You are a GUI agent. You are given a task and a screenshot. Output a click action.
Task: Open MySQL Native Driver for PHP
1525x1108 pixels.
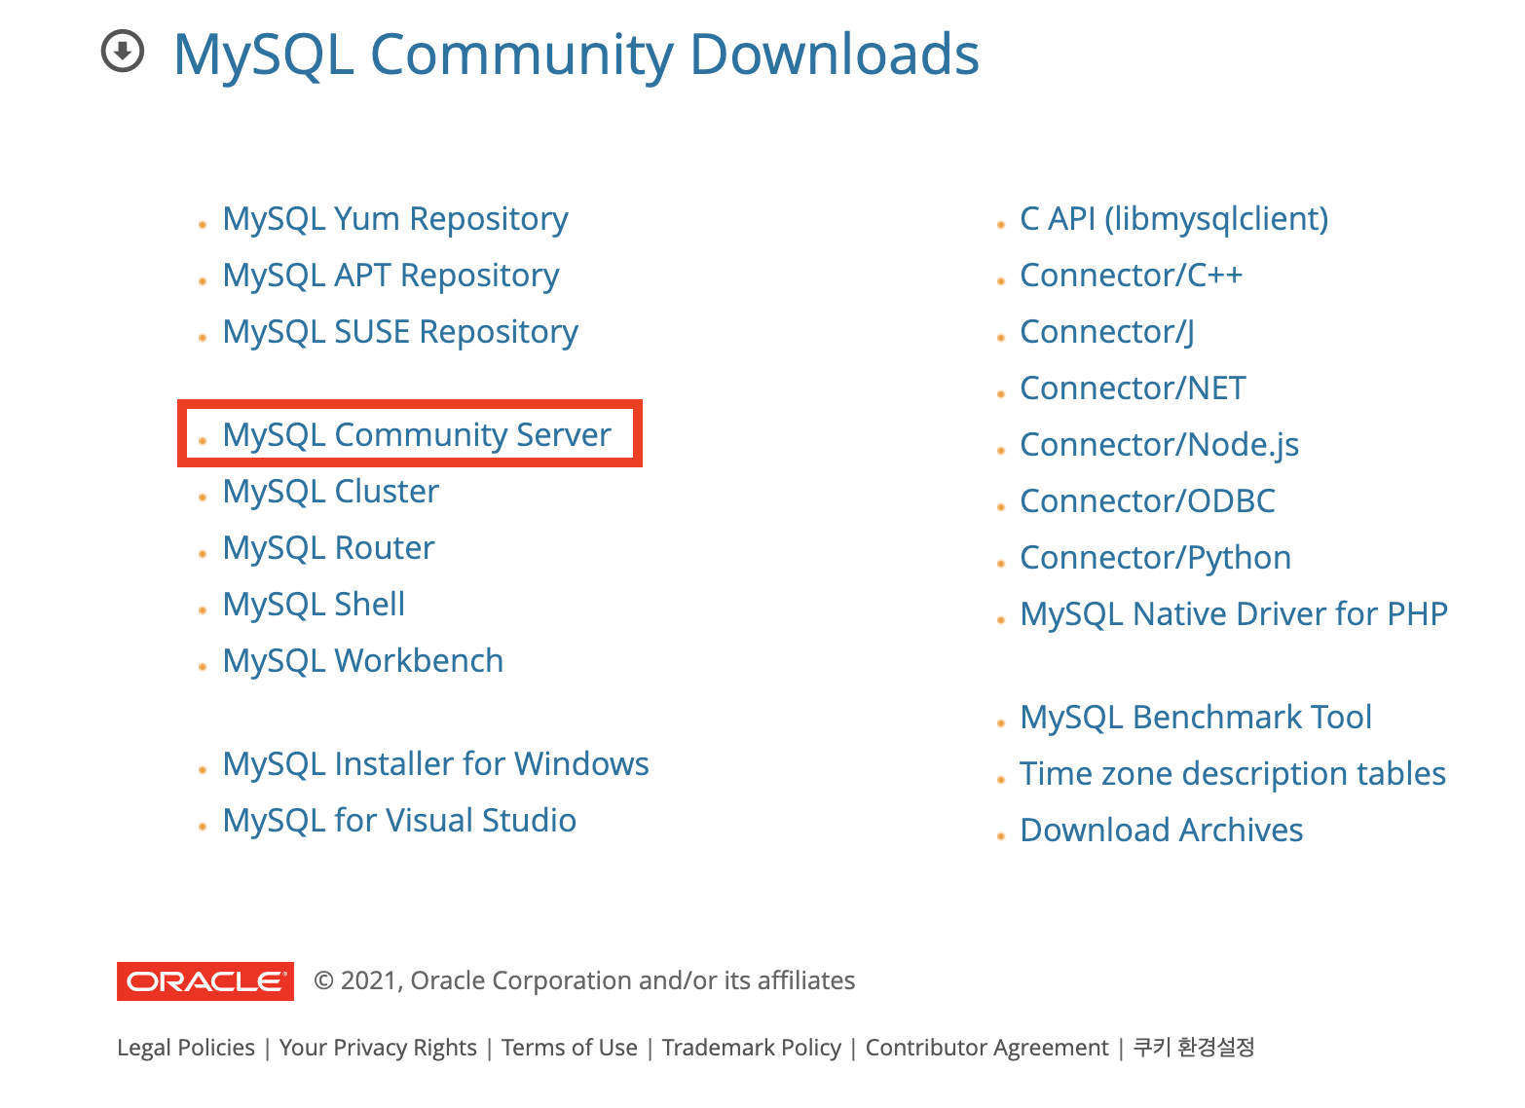[1234, 614]
